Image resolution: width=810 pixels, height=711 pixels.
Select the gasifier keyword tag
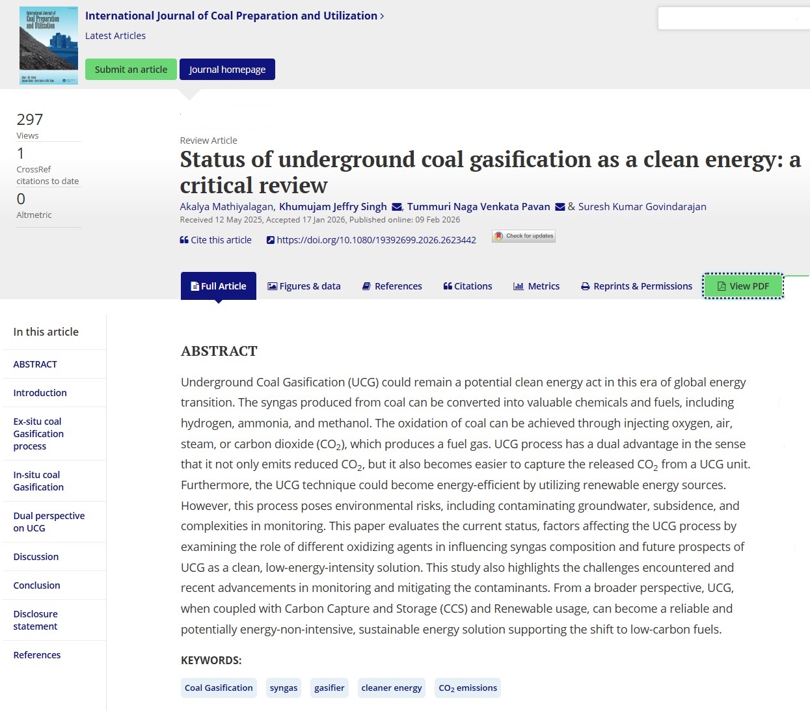click(x=329, y=688)
